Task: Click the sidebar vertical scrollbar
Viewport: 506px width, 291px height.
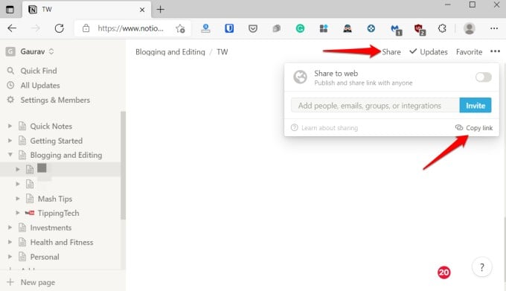Action: (x=123, y=165)
